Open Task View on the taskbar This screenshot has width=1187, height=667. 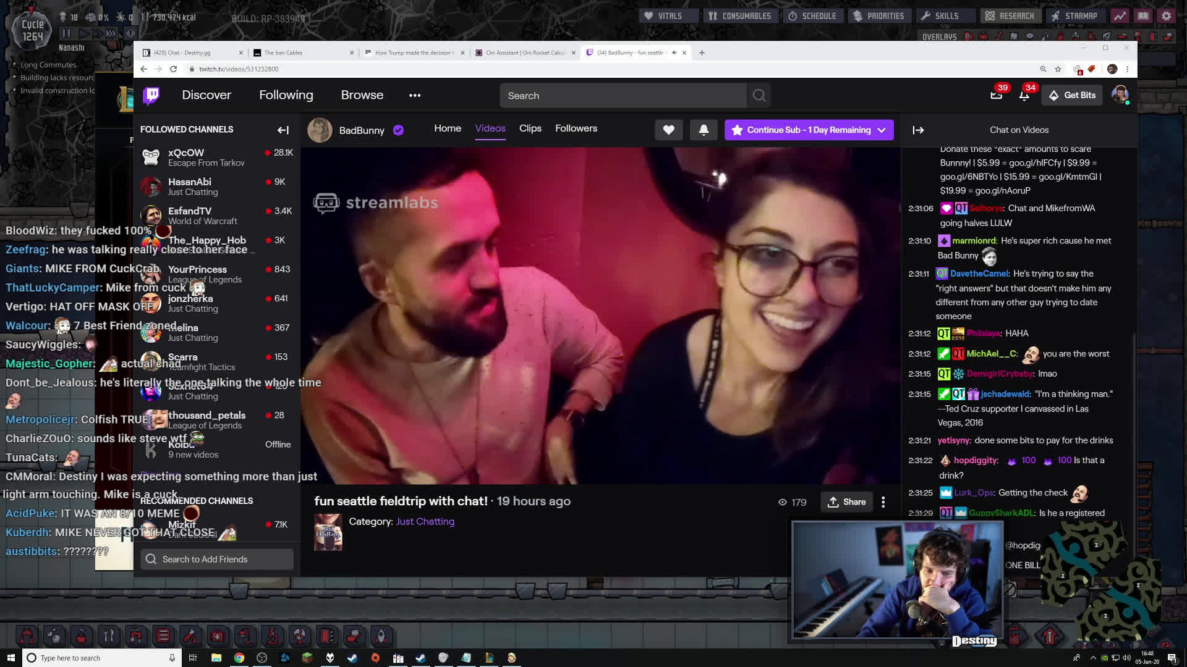192,658
